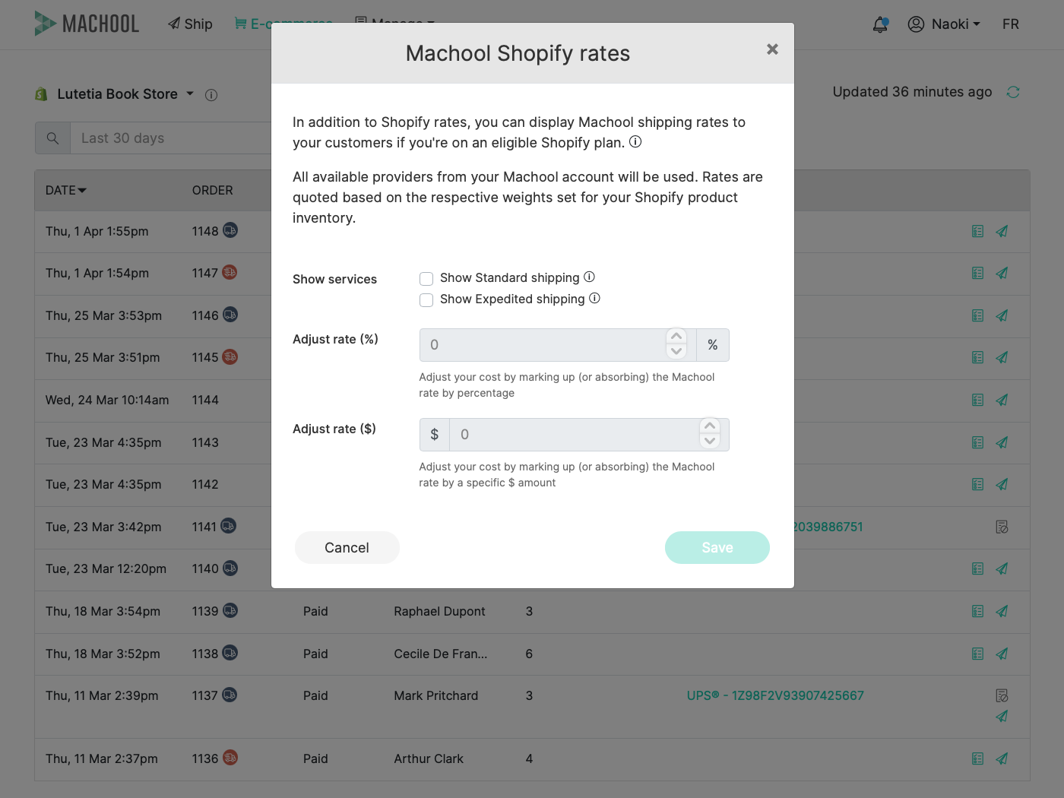Close the Machool Shopify rates modal
The image size is (1064, 798).
772,49
